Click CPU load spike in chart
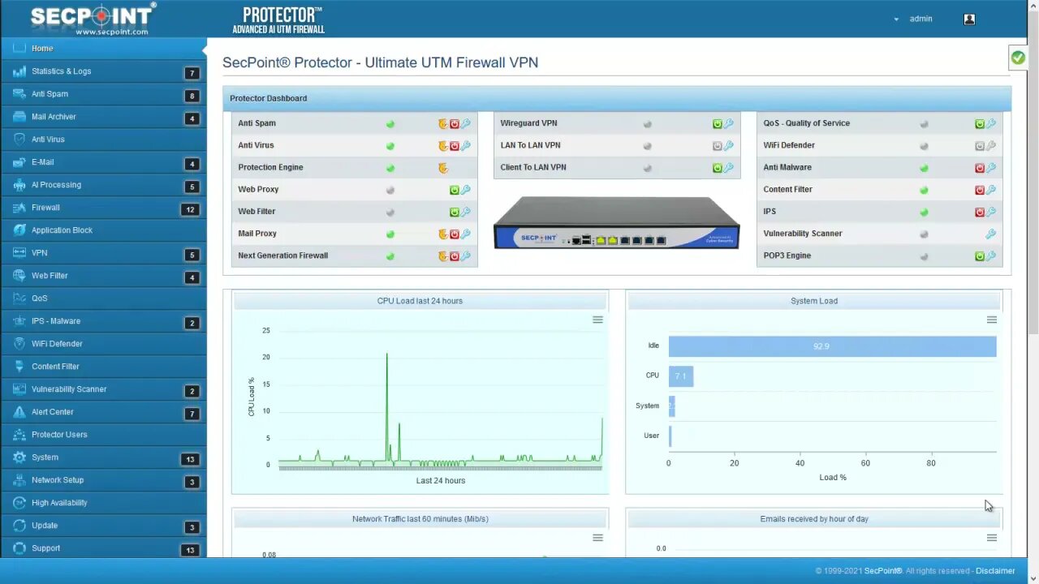1039x584 pixels. [x=386, y=406]
